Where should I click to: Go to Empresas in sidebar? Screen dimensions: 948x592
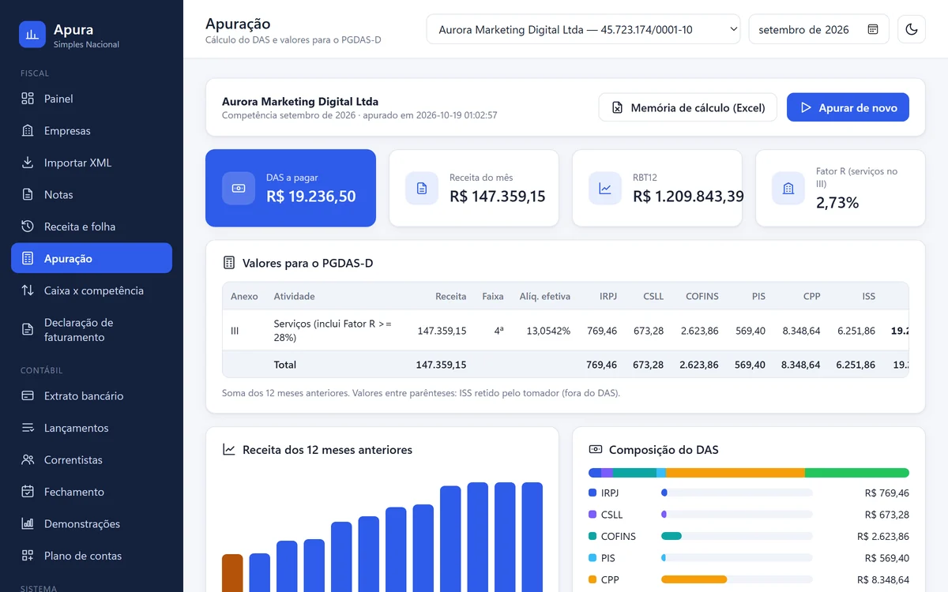click(x=92, y=131)
